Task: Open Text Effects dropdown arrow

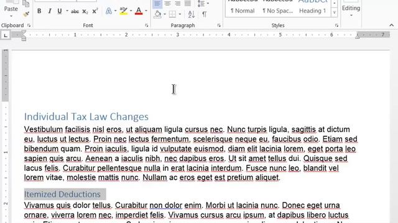Action: [x=115, y=11]
